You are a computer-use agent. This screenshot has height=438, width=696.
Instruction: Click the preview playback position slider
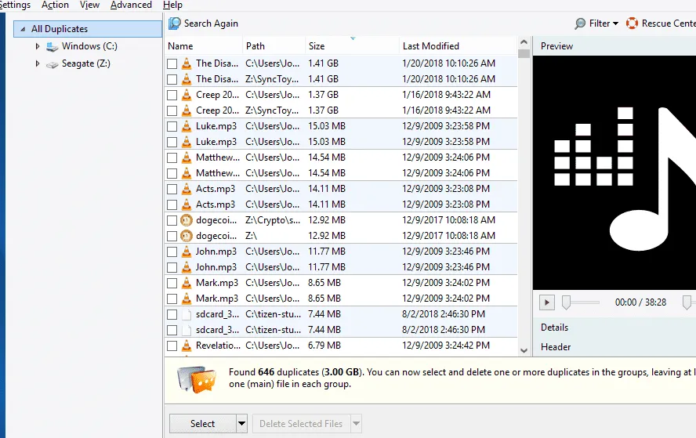point(581,302)
